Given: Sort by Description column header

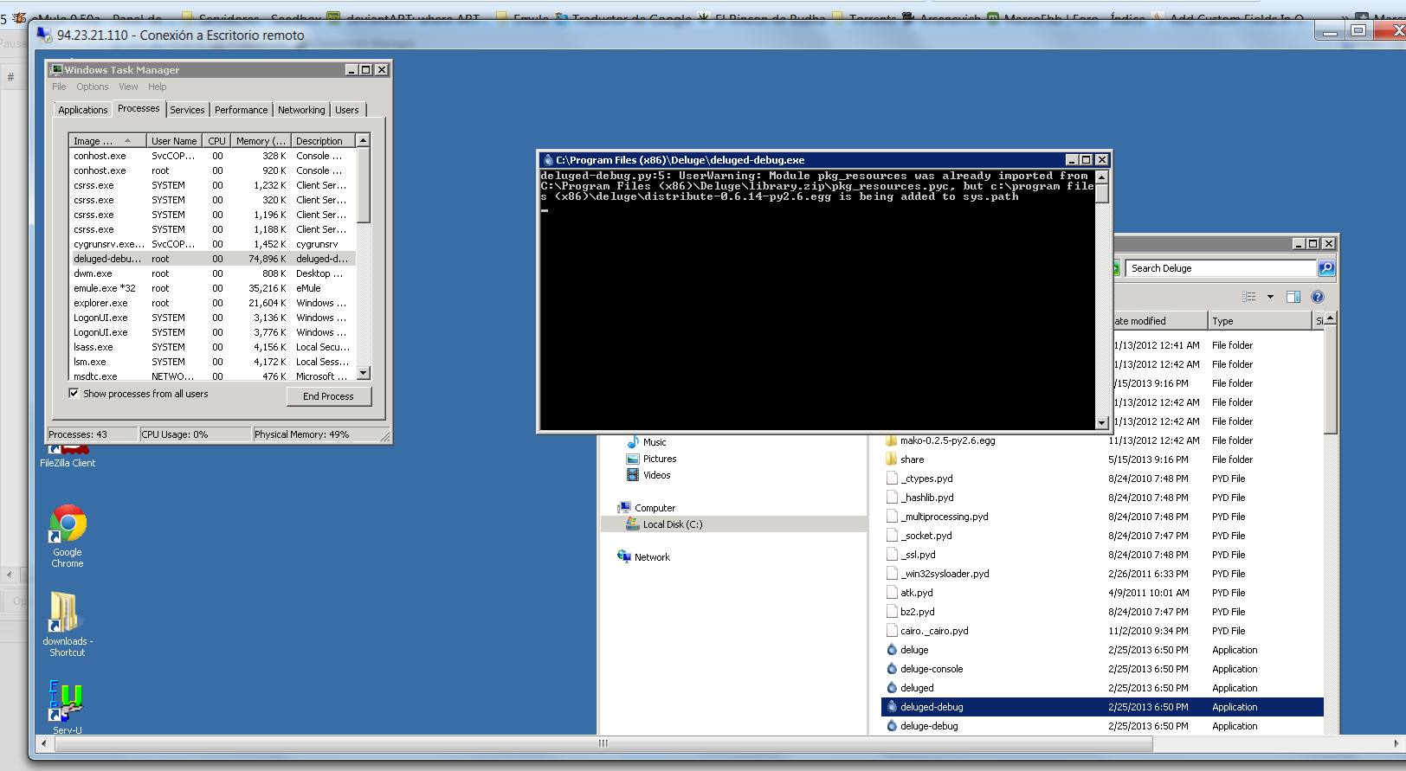Looking at the screenshot, I should coord(323,141).
